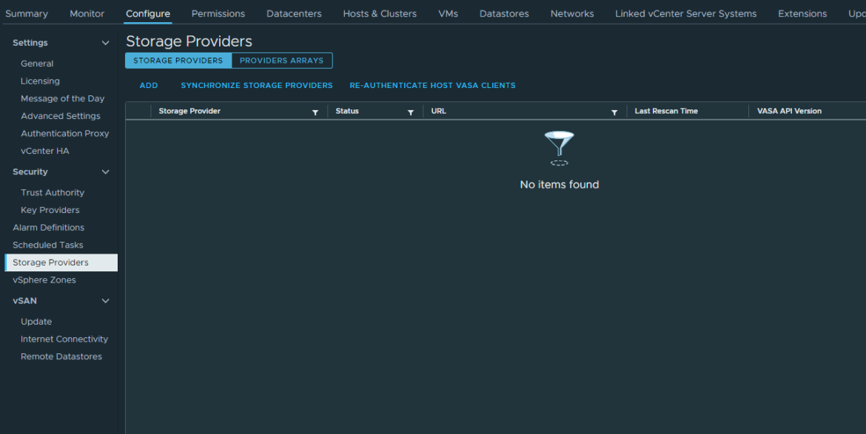Filter the Storage Provider column
Viewport: 866px width, 434px height.
pyautogui.click(x=315, y=111)
